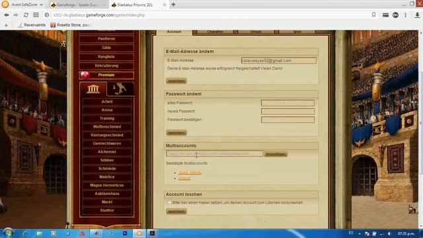Open the RevenueHits bookmark

[32, 25]
